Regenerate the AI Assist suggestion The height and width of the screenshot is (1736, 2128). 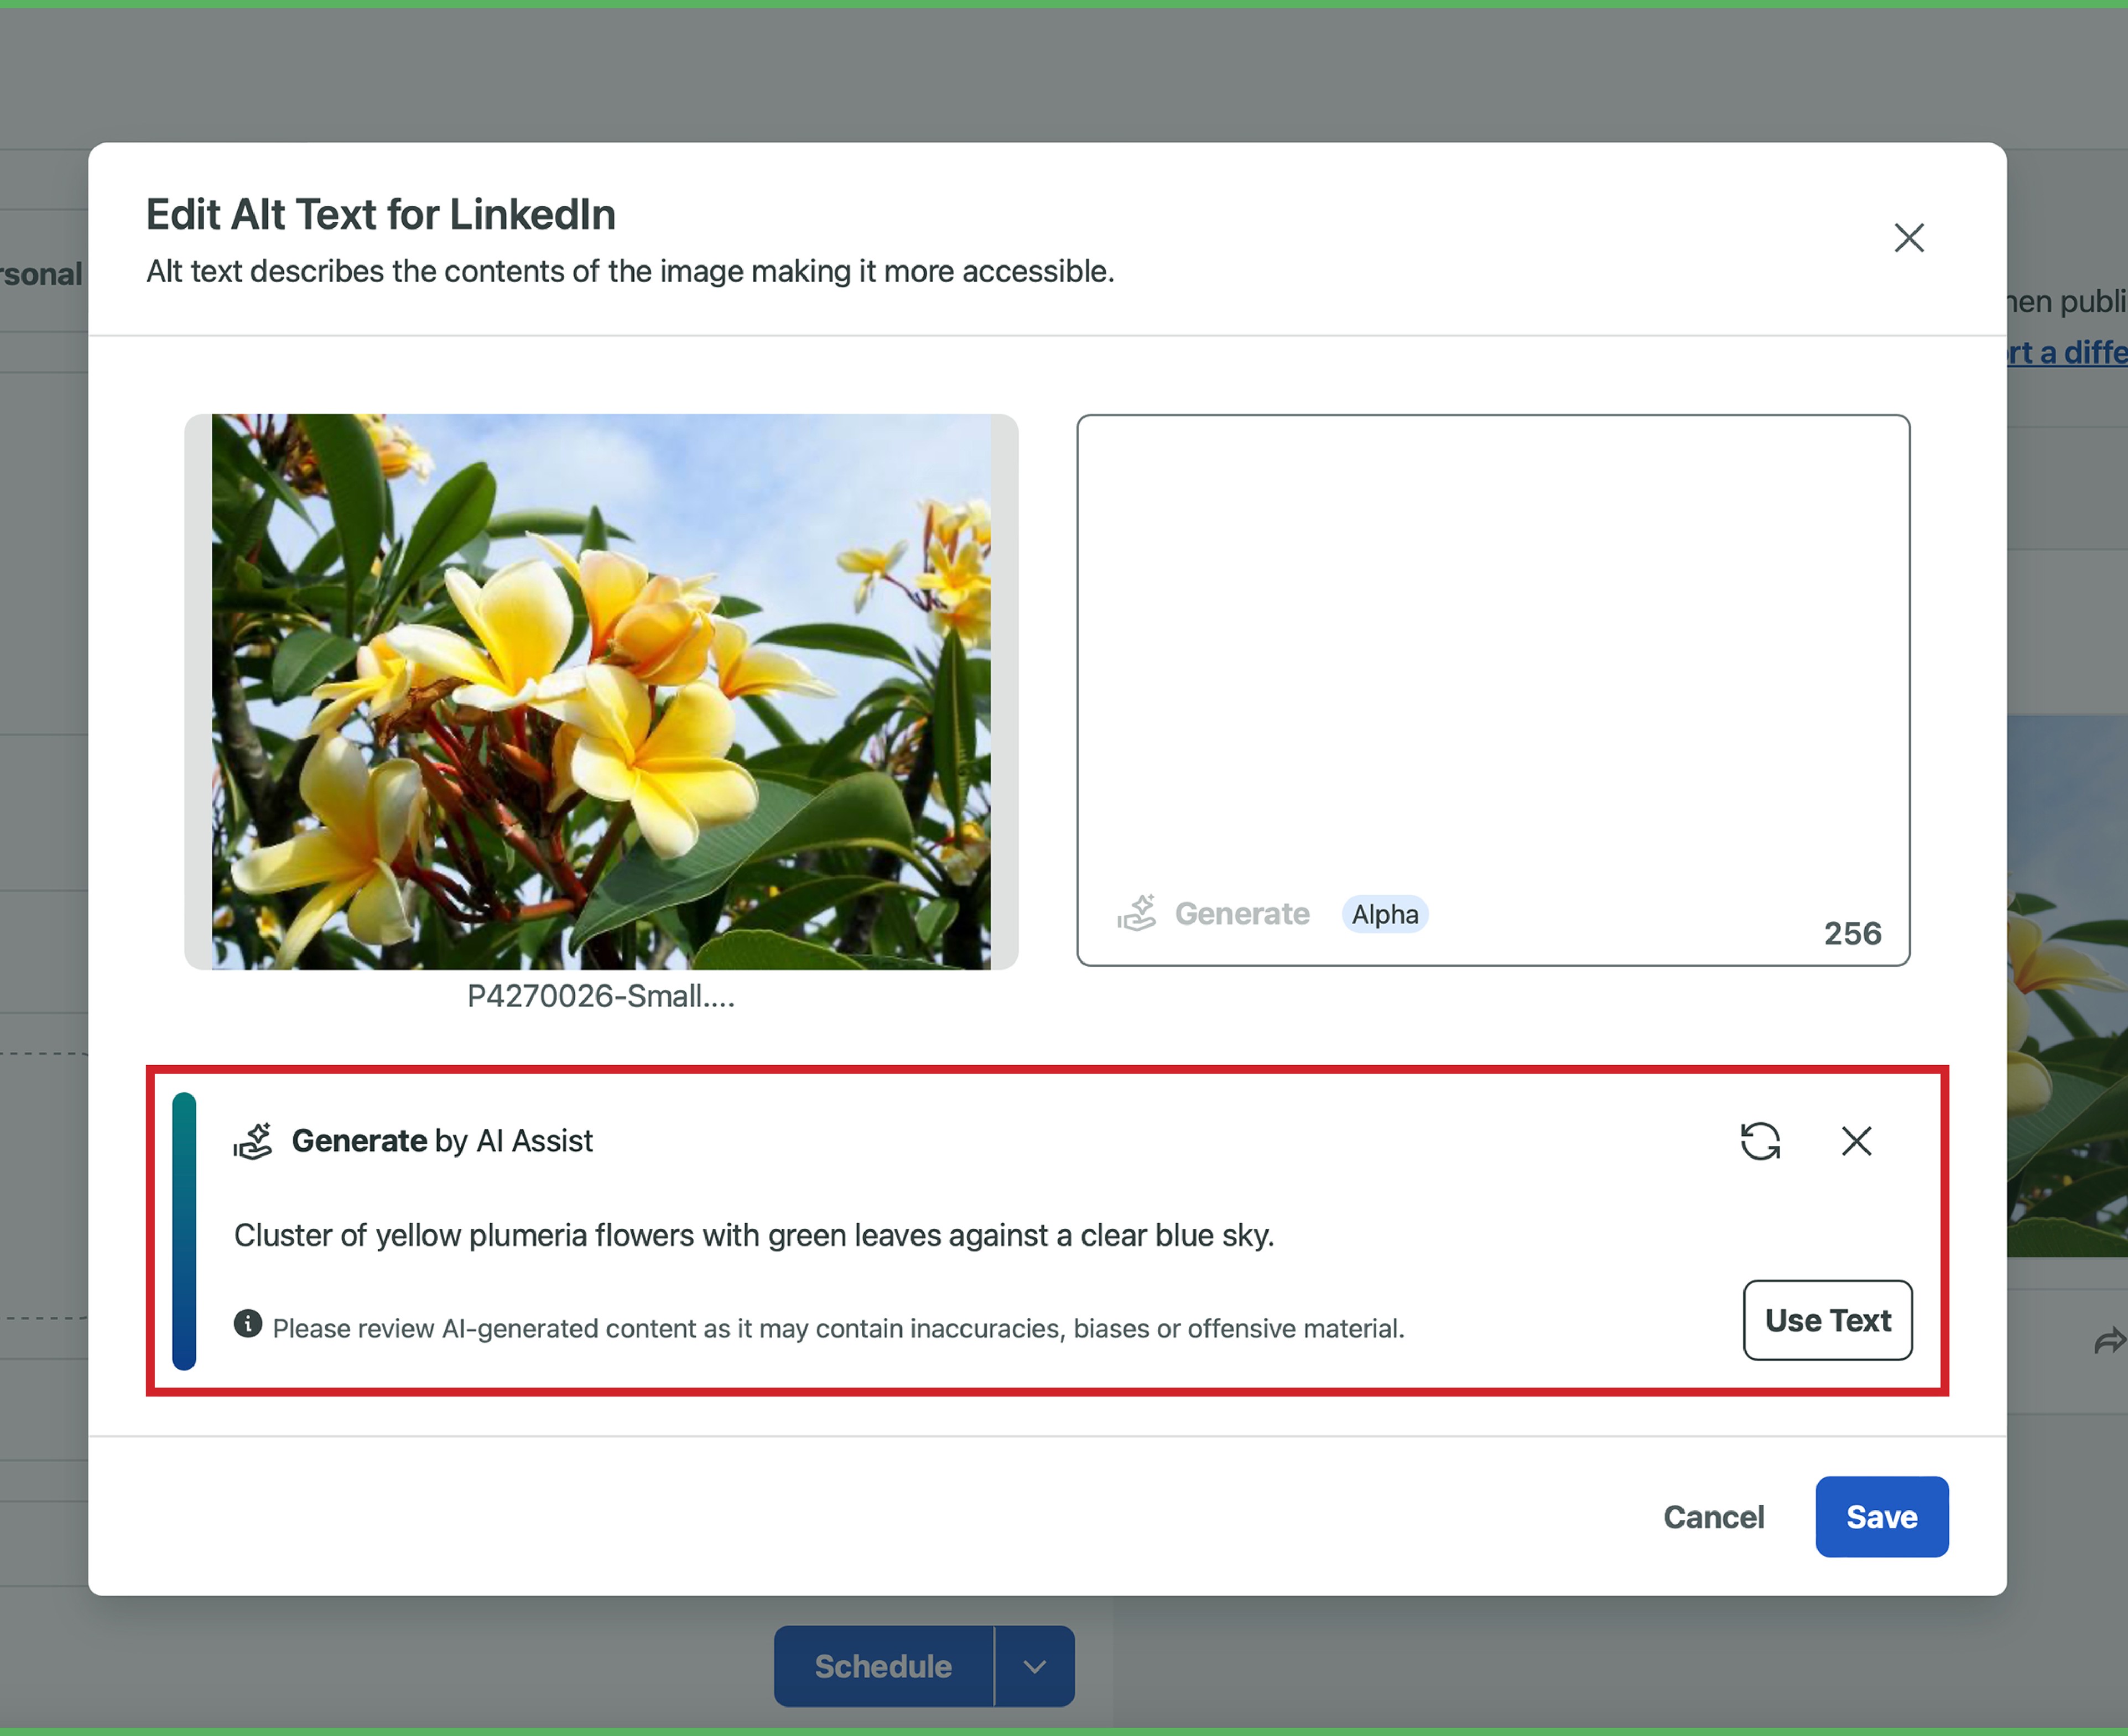click(1760, 1141)
